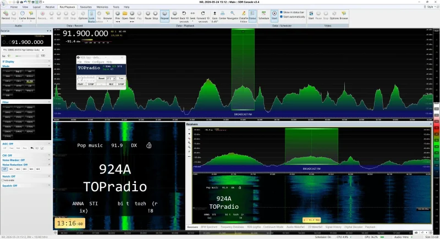Open the playback Gain dropdown
This screenshot has height=239, width=440.
(215, 16)
